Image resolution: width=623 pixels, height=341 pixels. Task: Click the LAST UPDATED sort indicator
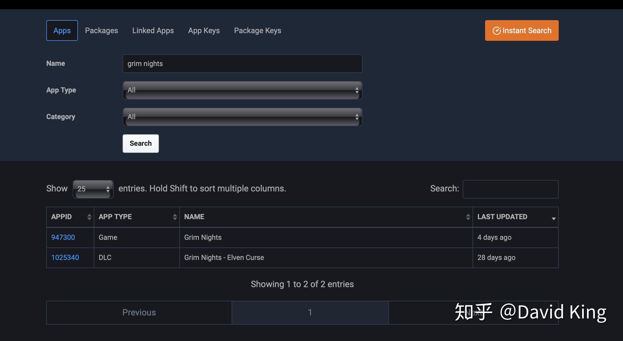(553, 219)
